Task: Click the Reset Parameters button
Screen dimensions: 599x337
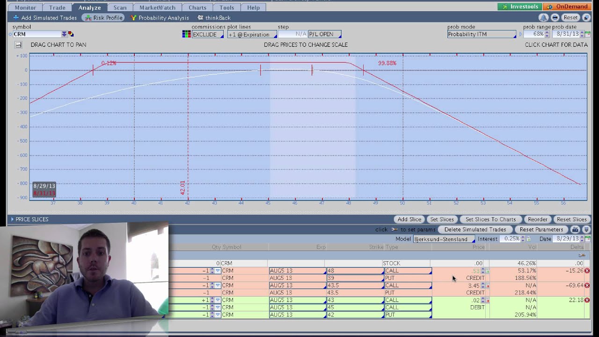Action: (541, 230)
